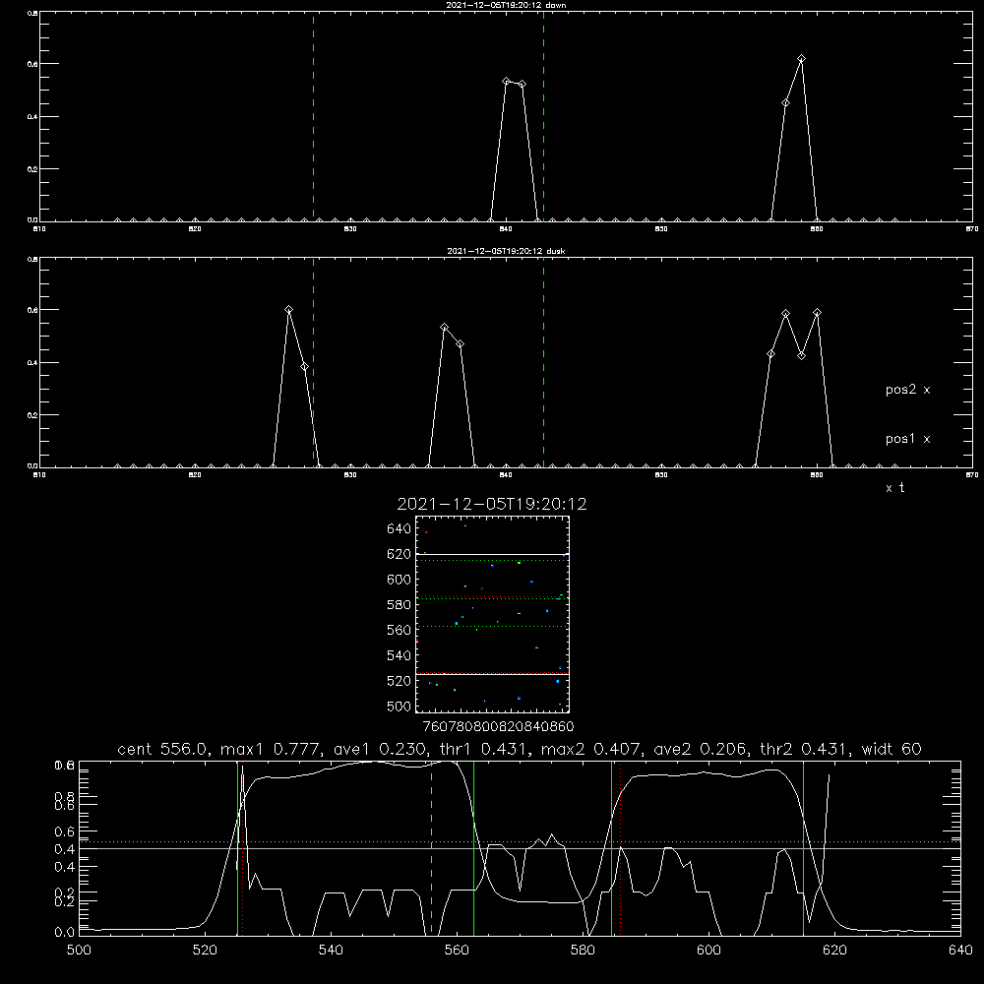Screen dimensions: 984x984
Task: Click the center image y-axis label 640
Action: [x=400, y=529]
